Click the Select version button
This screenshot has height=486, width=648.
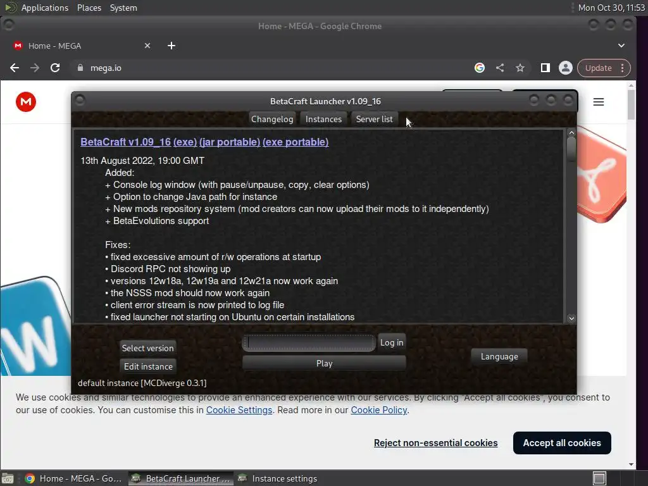148,348
